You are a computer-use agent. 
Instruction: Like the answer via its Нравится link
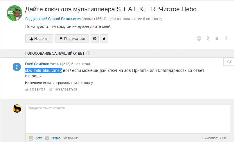pos(35,89)
